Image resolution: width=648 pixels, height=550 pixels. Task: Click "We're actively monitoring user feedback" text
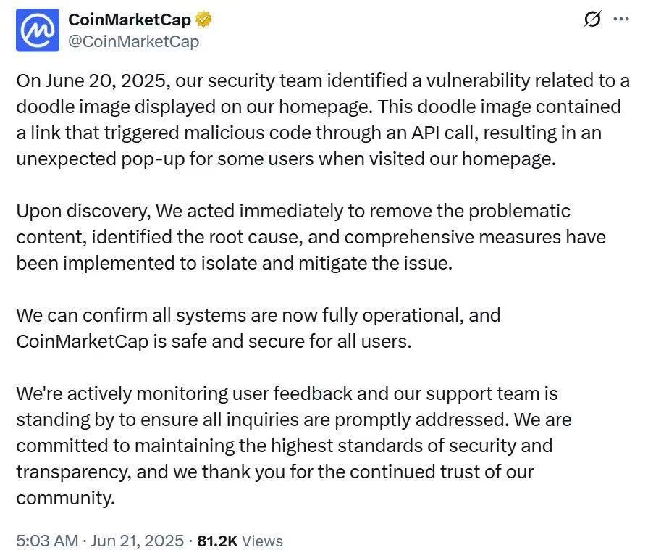185,394
